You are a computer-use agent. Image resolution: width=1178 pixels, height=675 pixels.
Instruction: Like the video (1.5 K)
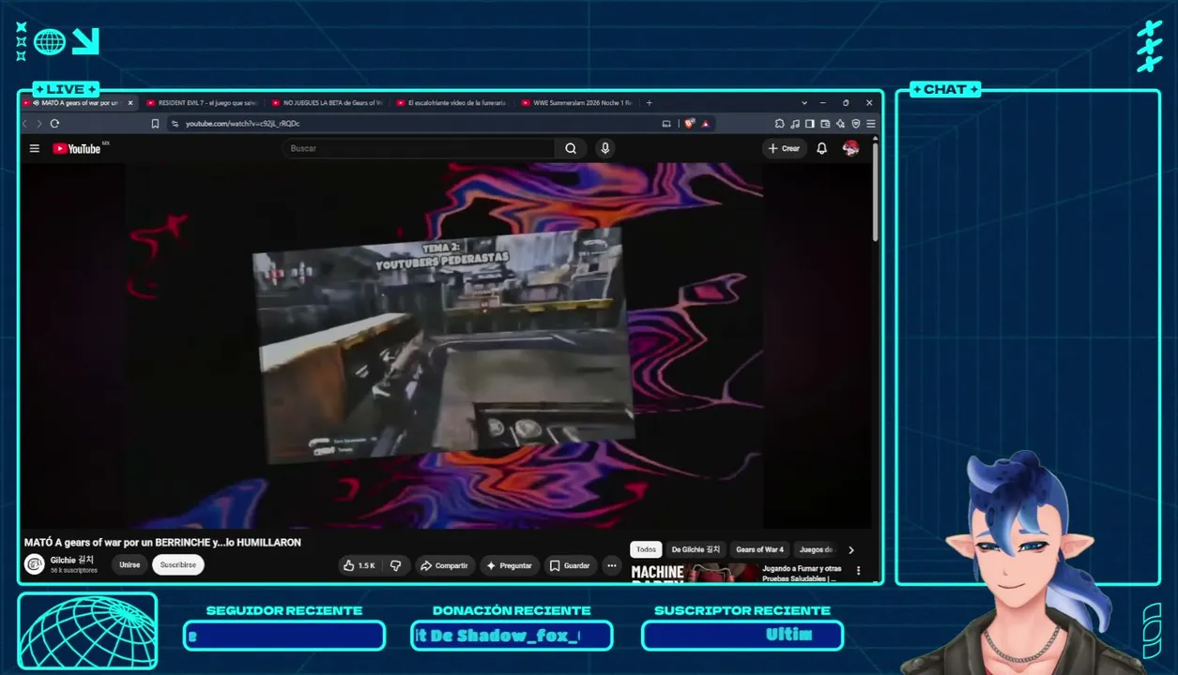click(360, 565)
